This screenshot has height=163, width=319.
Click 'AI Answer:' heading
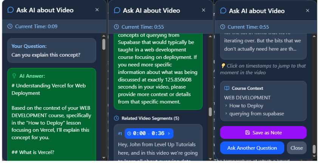coord(32,76)
